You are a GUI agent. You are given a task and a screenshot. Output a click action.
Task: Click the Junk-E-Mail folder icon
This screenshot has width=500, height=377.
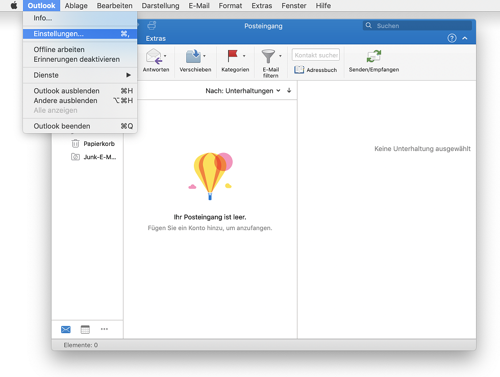point(76,157)
